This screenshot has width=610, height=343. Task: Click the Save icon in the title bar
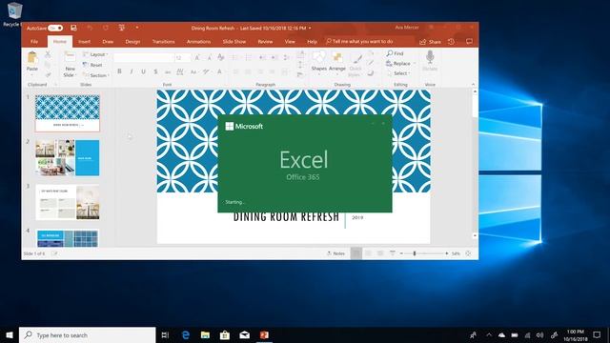tap(73, 28)
